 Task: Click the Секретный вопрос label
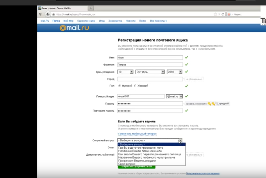point(103,140)
